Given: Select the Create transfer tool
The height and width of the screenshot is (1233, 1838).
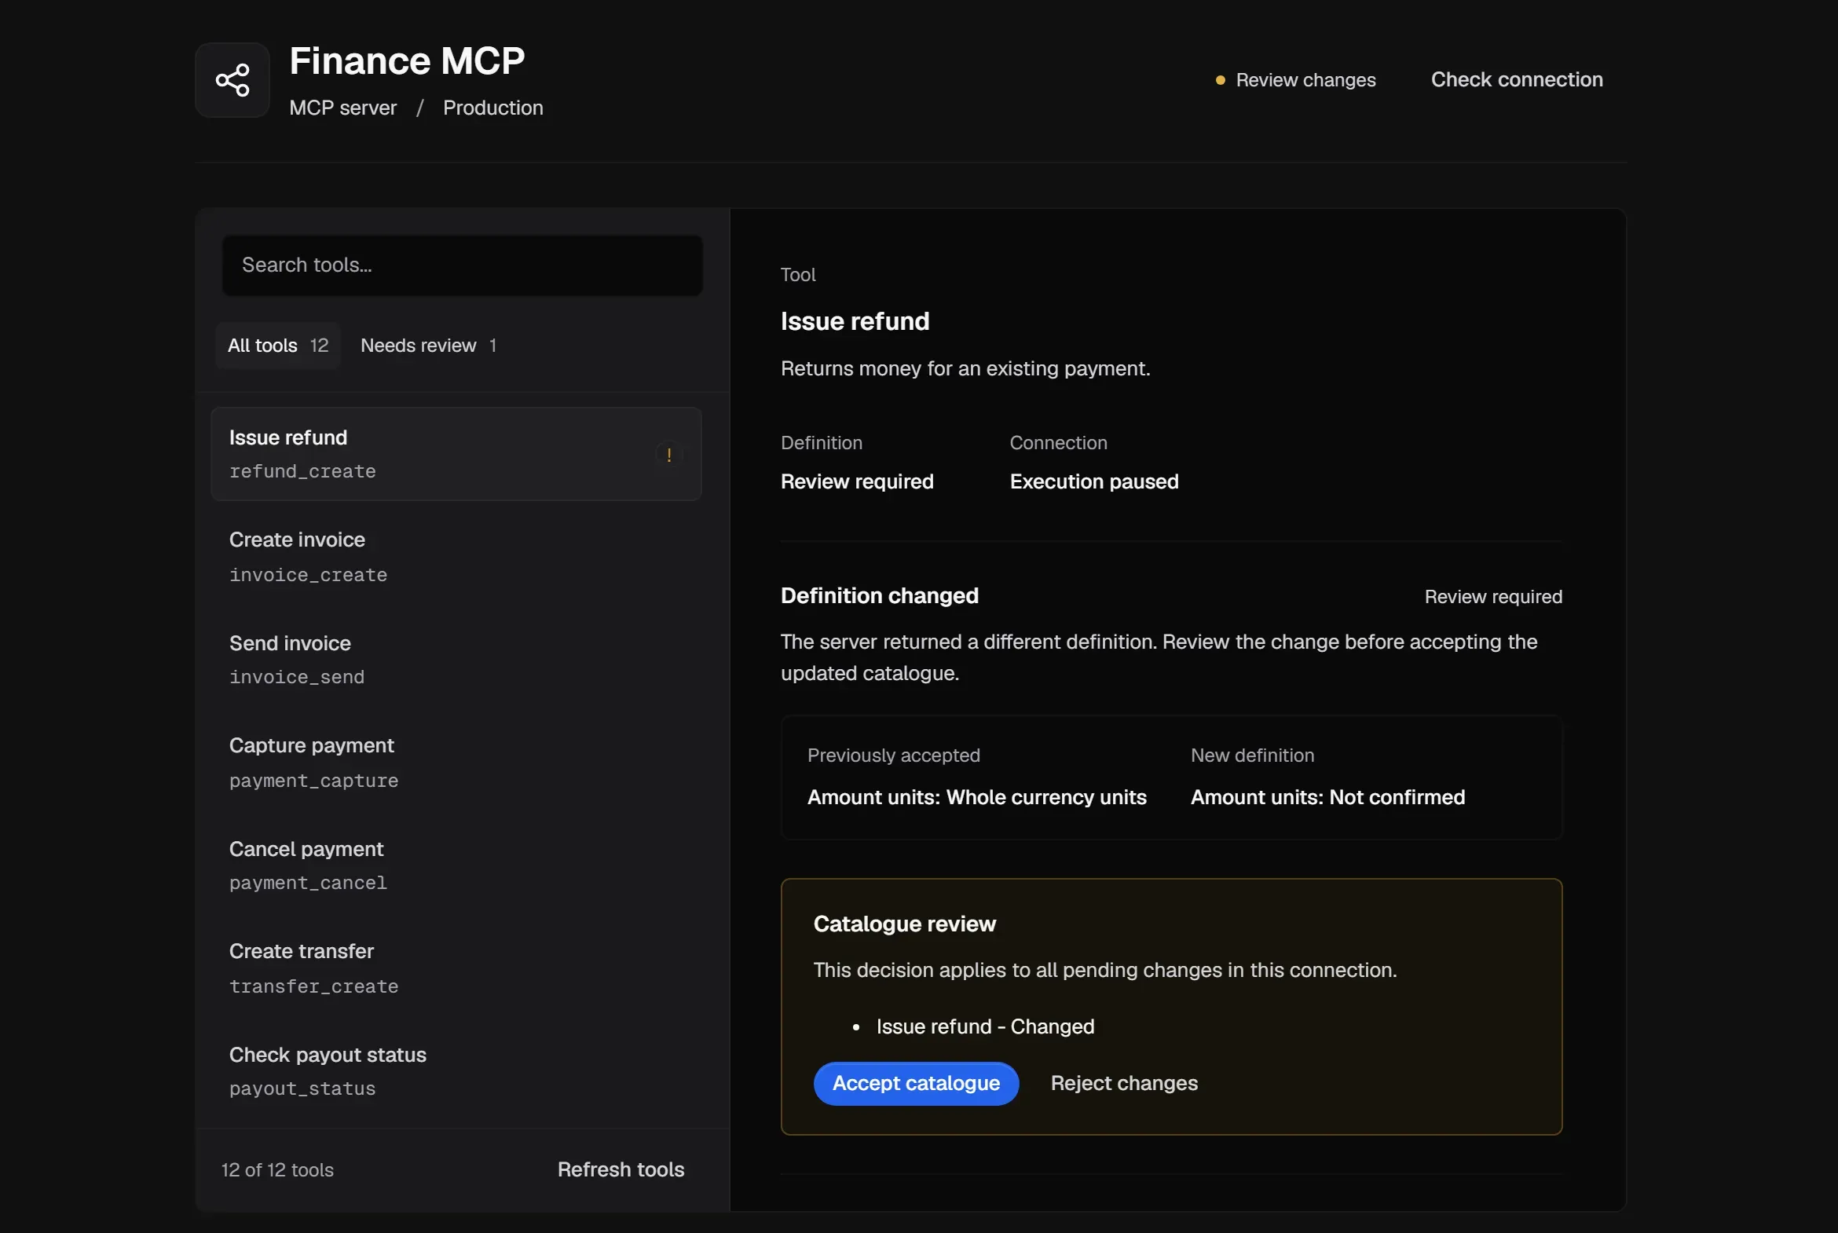Looking at the screenshot, I should [x=456, y=969].
